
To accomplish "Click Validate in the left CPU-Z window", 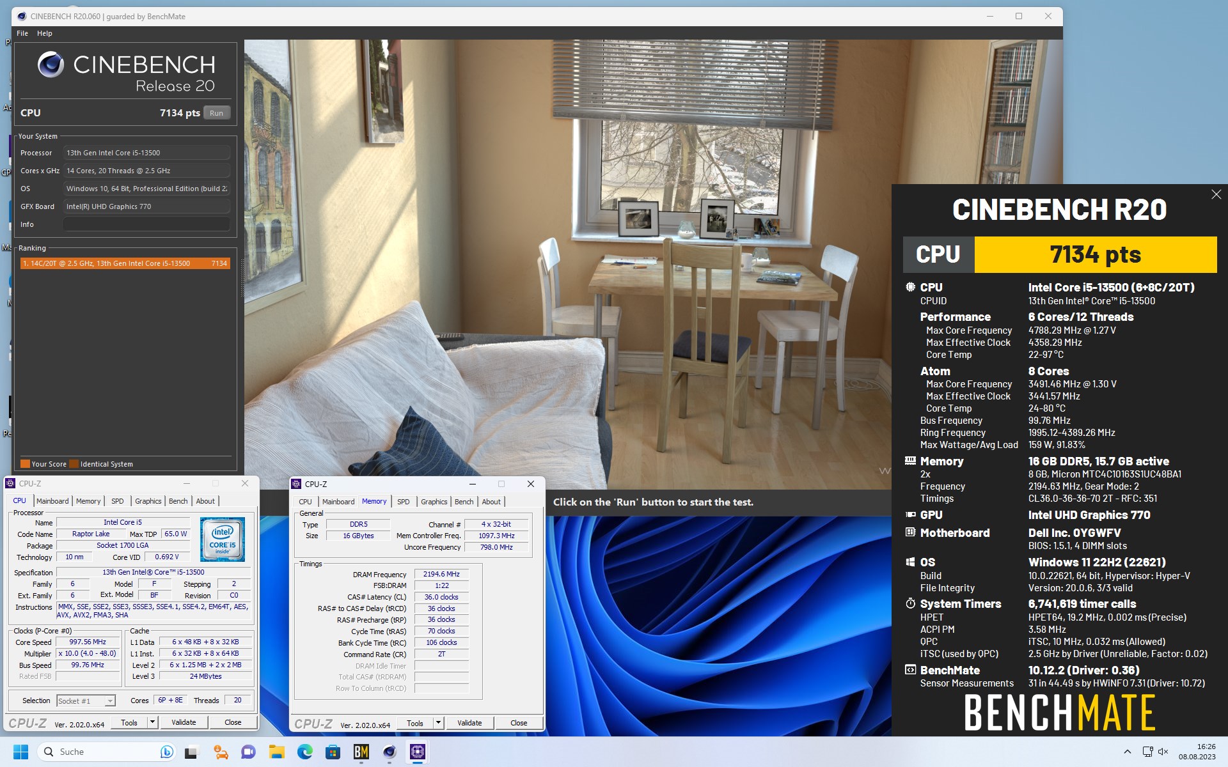I will (184, 722).
